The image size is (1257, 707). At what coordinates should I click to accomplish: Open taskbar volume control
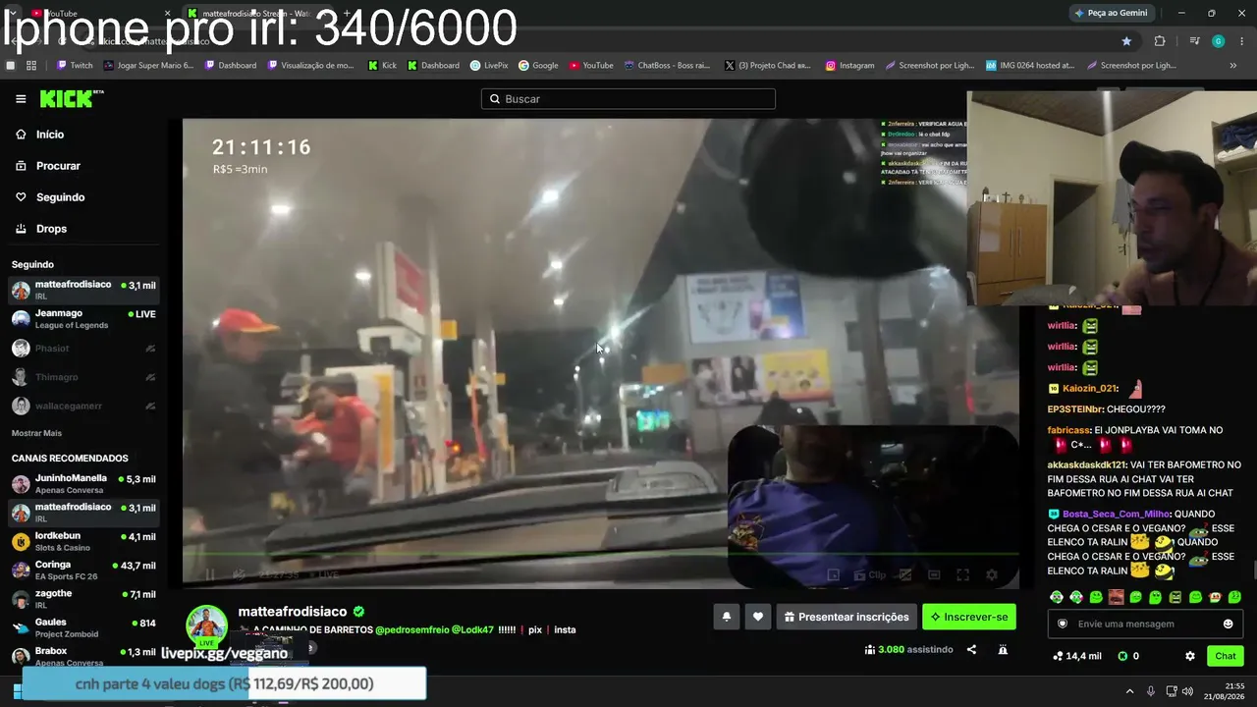[1187, 691]
